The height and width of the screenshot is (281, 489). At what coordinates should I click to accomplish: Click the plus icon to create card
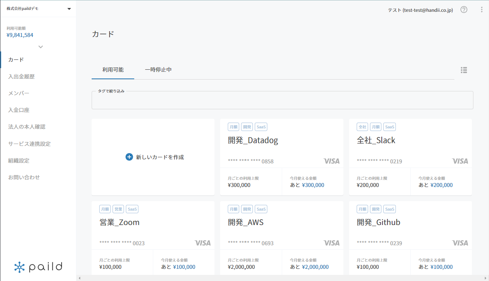coord(129,157)
